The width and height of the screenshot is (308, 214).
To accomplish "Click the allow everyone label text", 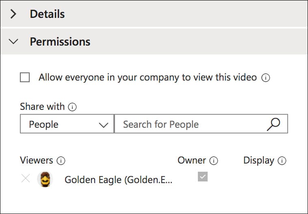I will (147, 77).
